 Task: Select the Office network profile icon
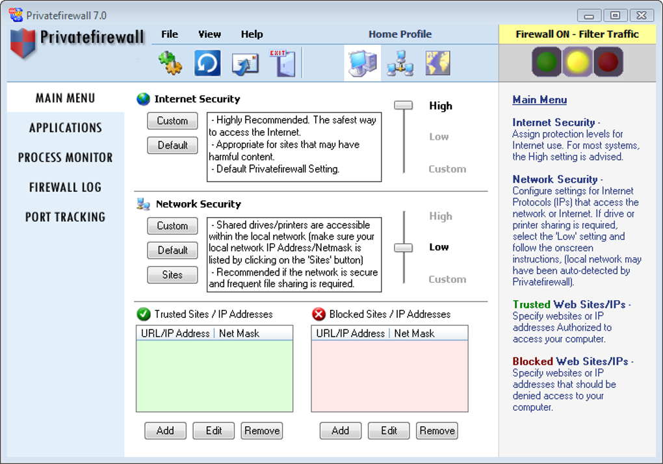[400, 64]
